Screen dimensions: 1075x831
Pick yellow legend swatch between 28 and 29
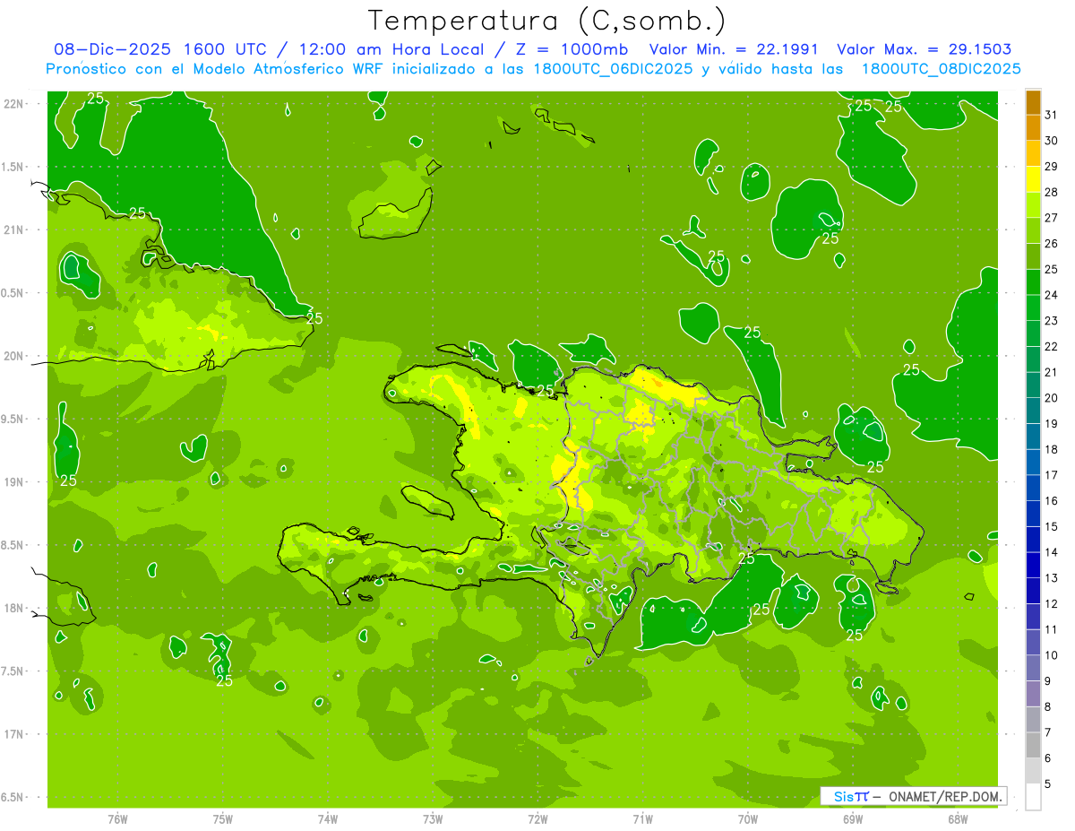pyautogui.click(x=1033, y=179)
